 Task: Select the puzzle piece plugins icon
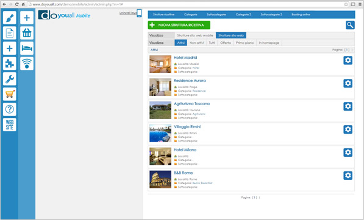[x=10, y=64]
